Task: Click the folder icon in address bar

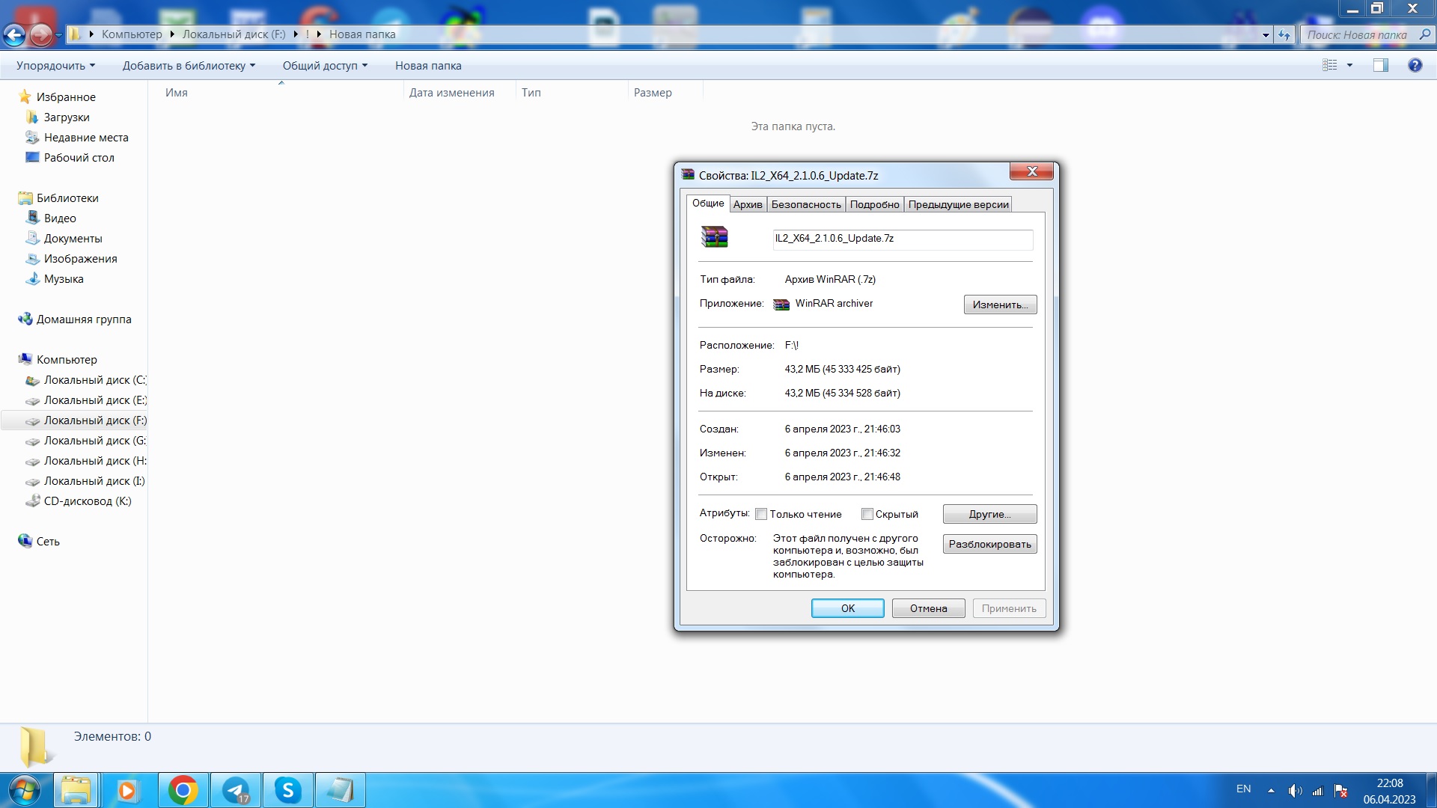Action: click(x=75, y=34)
